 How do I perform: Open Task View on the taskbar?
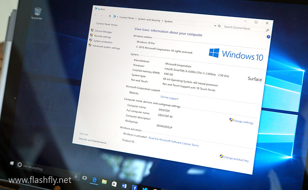pyautogui.click(x=84, y=178)
